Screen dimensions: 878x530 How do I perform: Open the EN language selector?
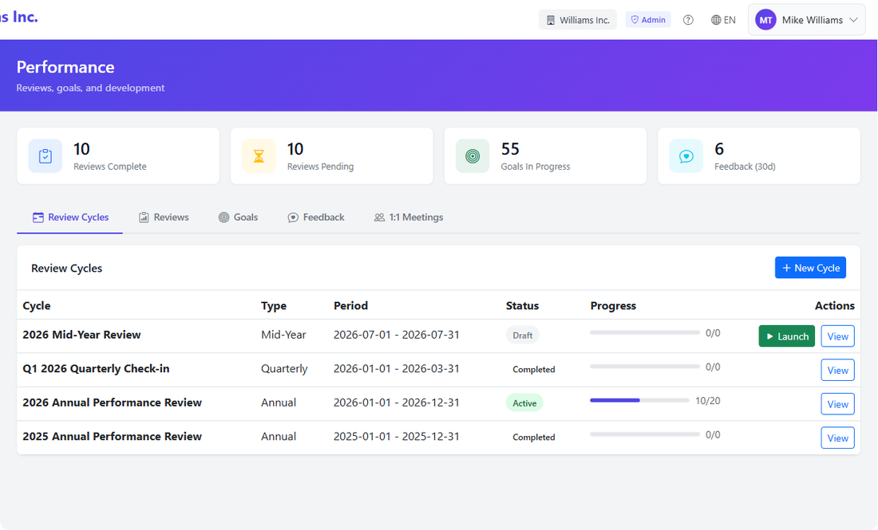tap(723, 19)
